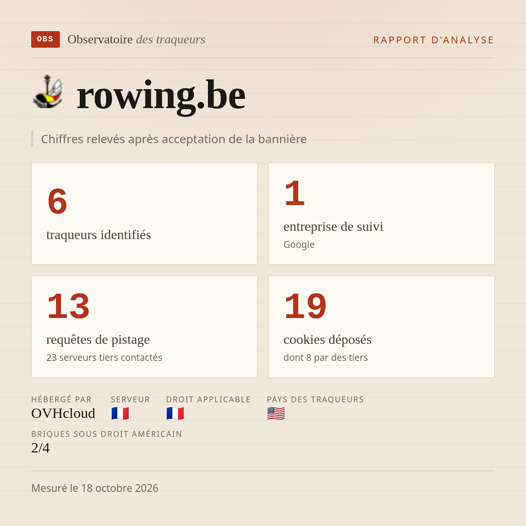526x526 pixels.
Task: Click the Serveur label
Action: point(131,399)
